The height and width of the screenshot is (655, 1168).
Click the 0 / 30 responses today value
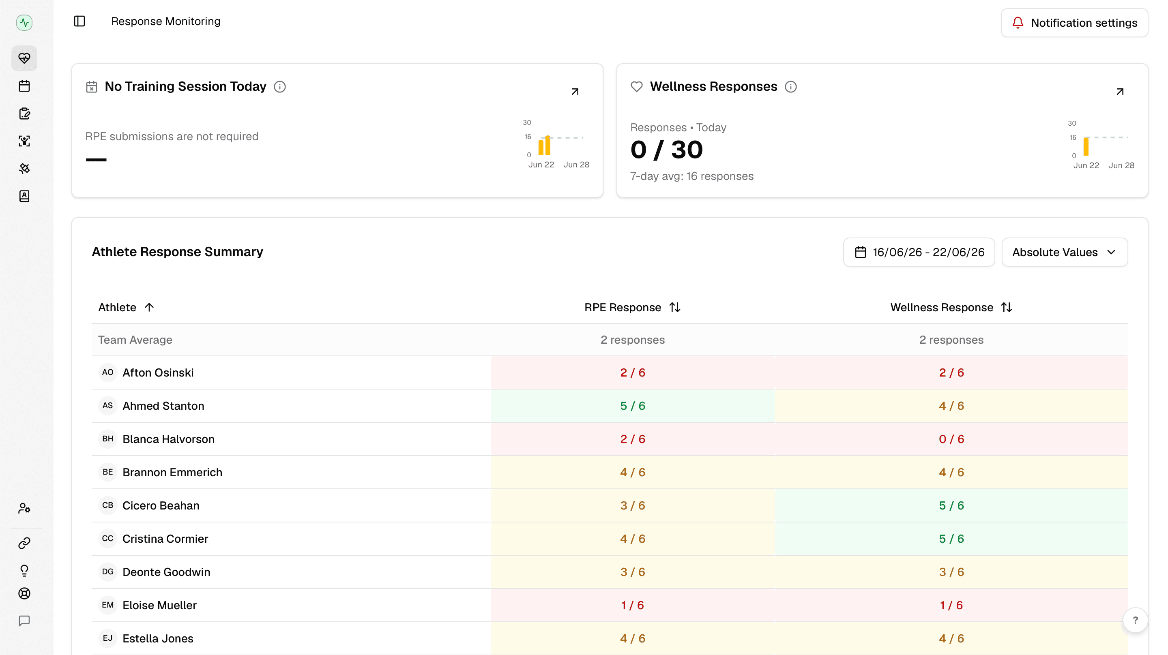pyautogui.click(x=666, y=150)
